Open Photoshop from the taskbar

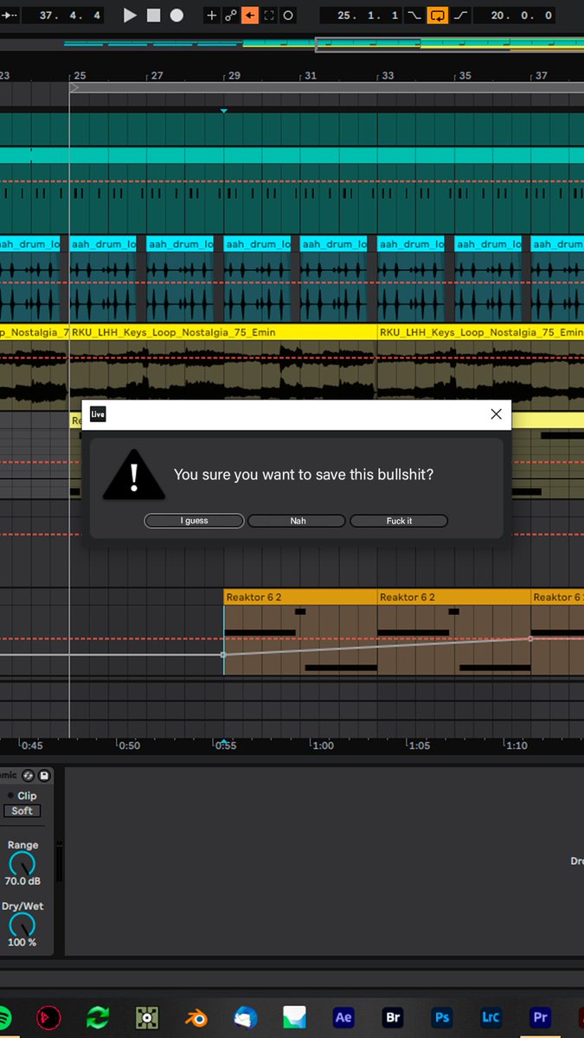click(x=442, y=1017)
